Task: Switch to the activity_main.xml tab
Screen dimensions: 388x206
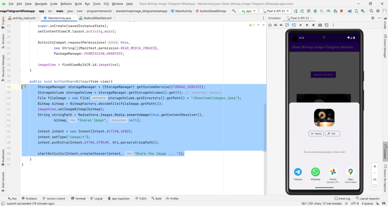Action: pos(24,18)
